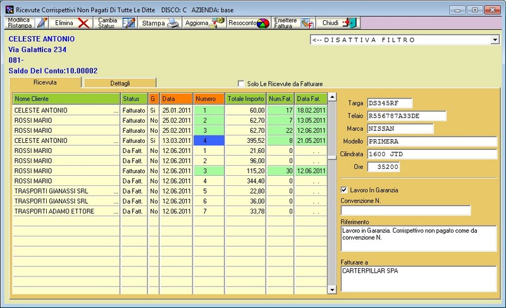Click the Fatturare a text area

coord(419,279)
